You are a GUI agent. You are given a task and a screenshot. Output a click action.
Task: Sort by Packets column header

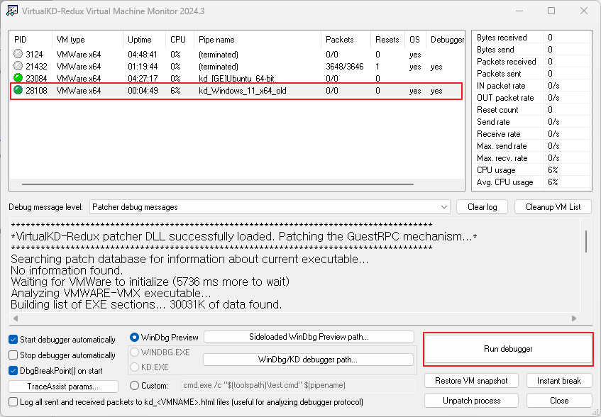click(x=346, y=40)
